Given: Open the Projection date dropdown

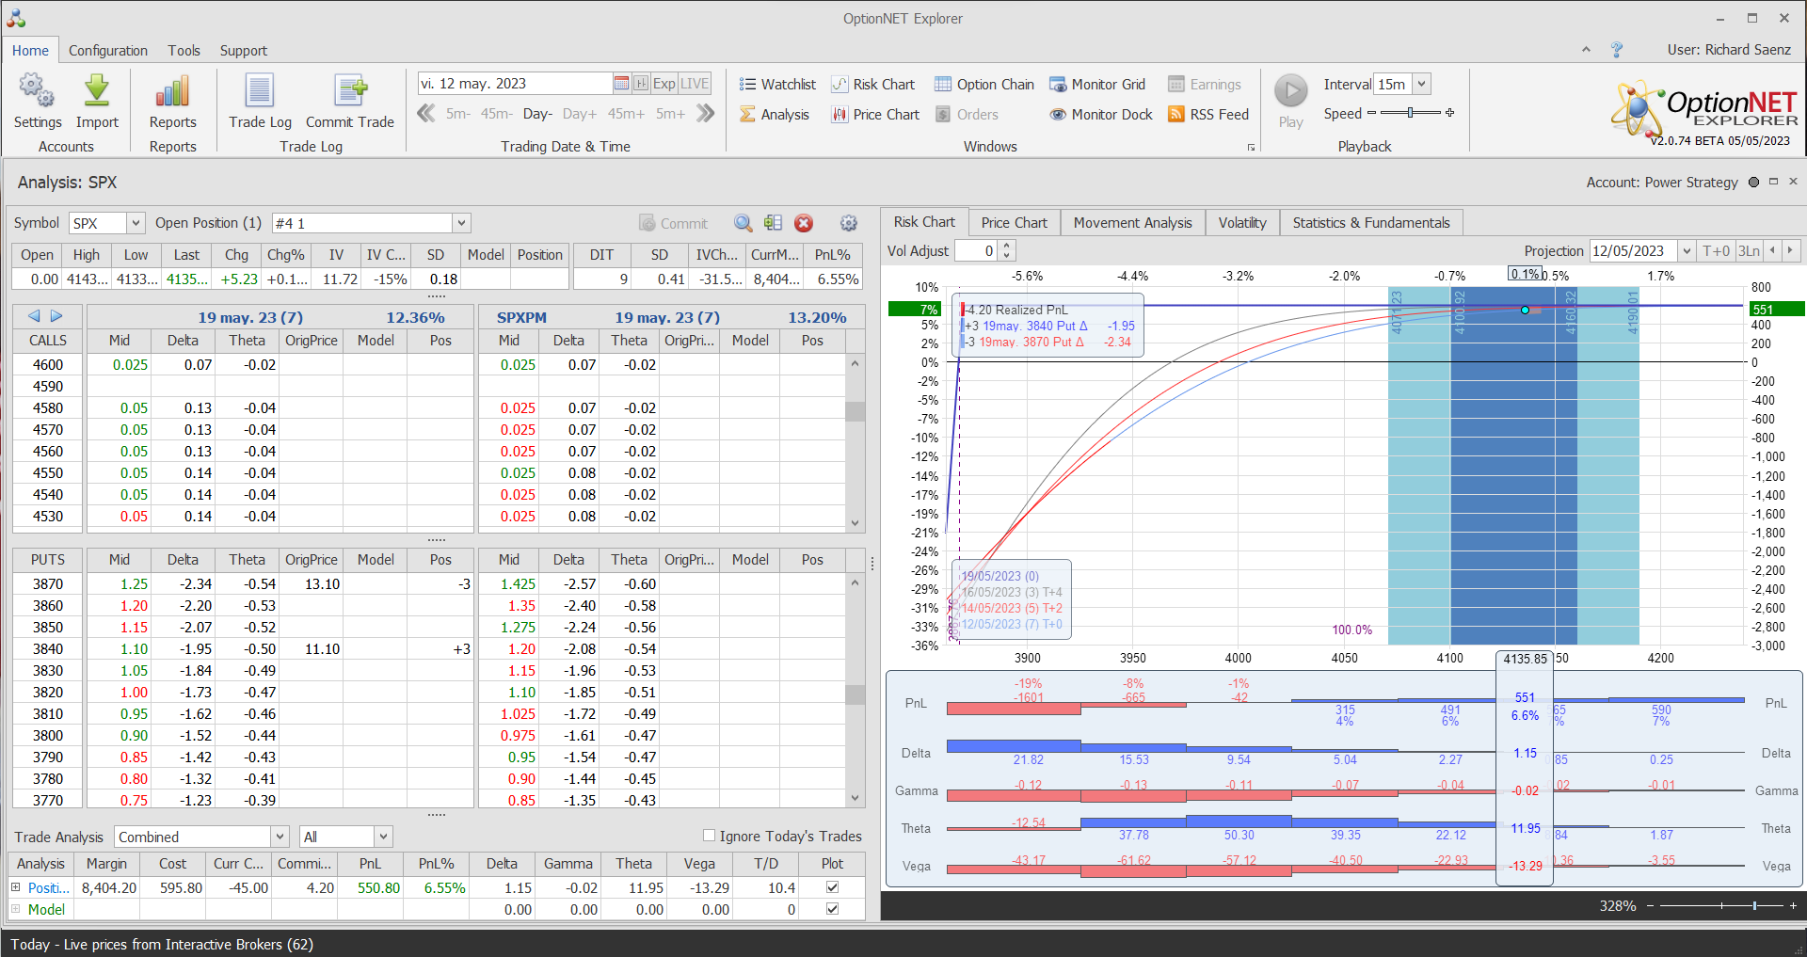Looking at the screenshot, I should [1687, 251].
